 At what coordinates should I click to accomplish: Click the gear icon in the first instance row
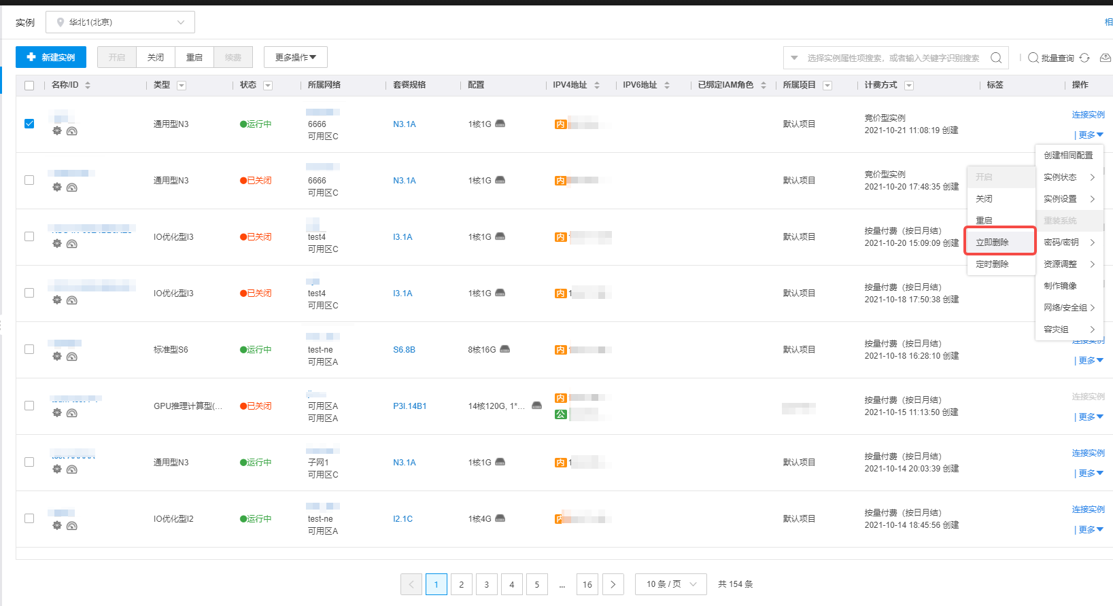coord(57,130)
